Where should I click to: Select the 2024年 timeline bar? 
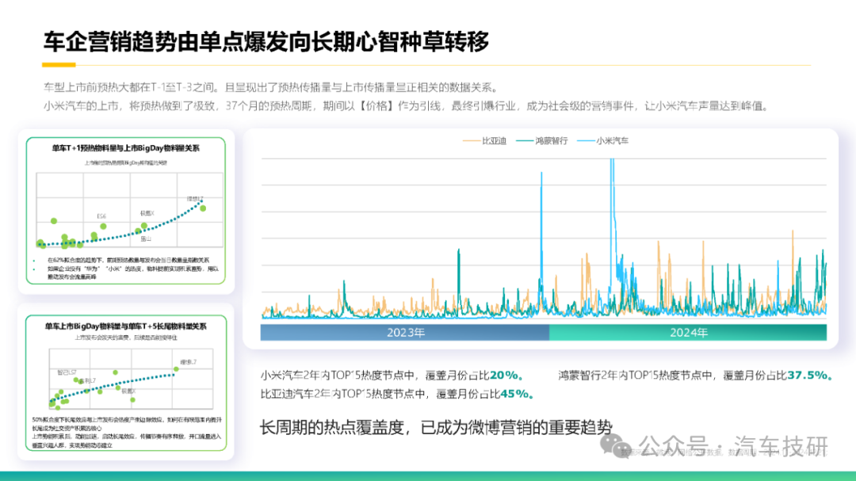pyautogui.click(x=688, y=333)
